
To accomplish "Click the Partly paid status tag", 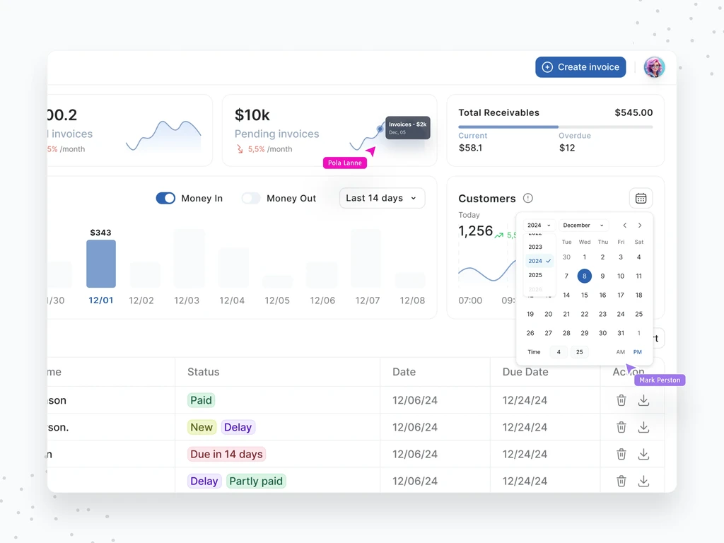I will point(256,481).
